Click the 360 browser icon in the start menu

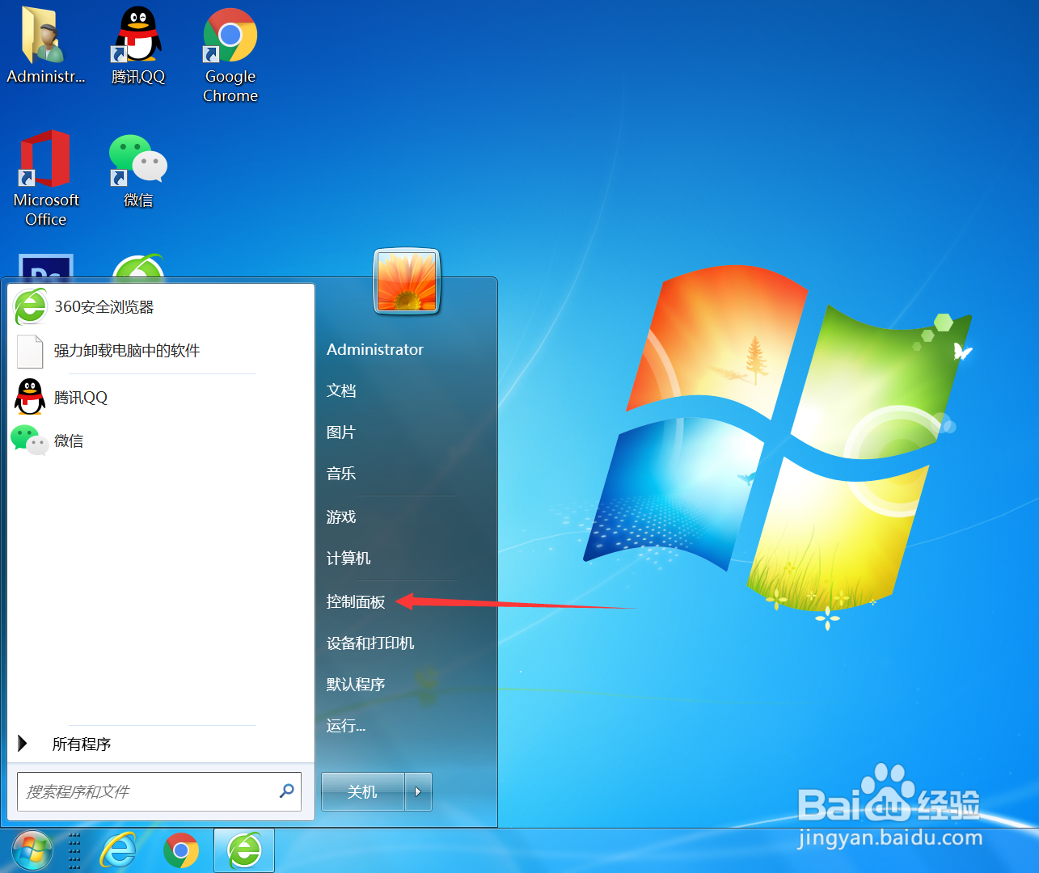coord(31,307)
